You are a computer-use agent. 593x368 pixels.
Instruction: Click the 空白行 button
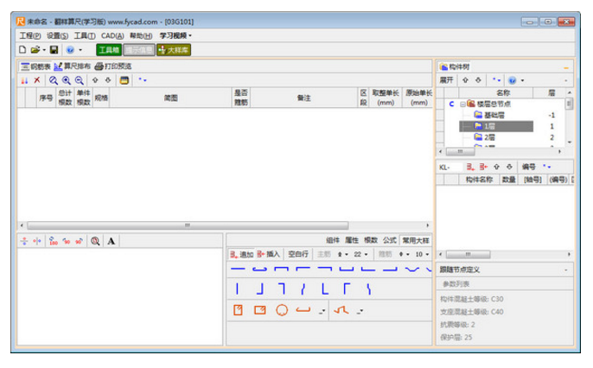point(298,254)
